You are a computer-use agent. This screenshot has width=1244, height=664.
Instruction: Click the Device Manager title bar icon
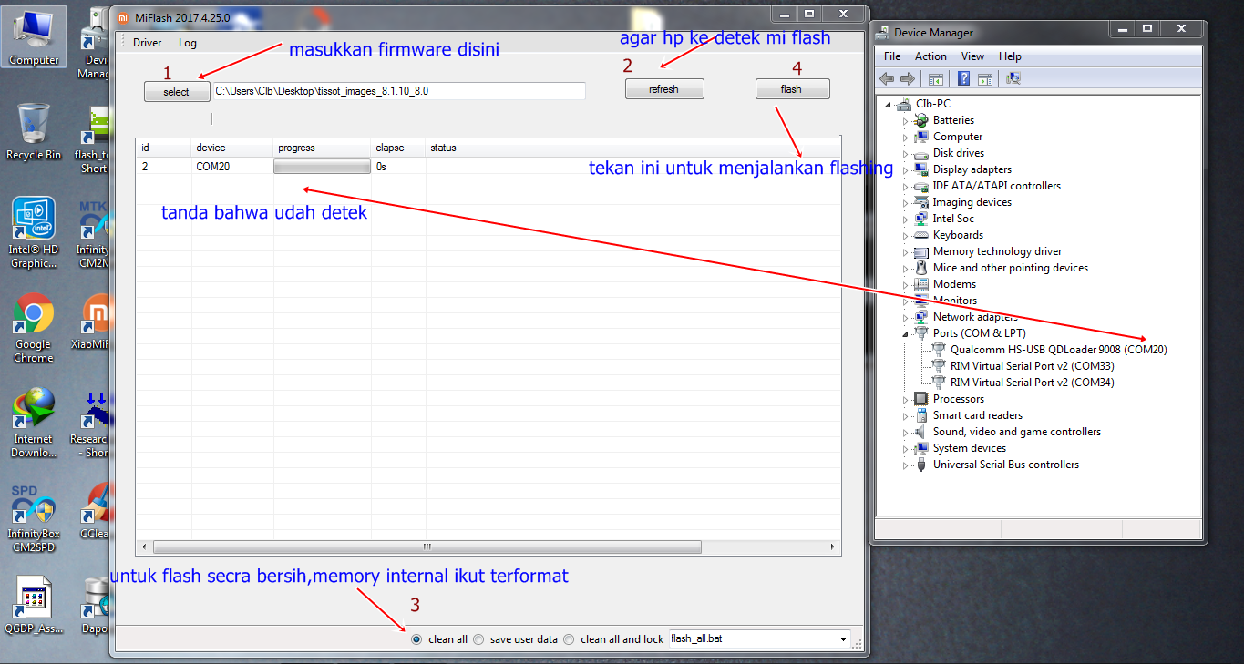click(883, 32)
